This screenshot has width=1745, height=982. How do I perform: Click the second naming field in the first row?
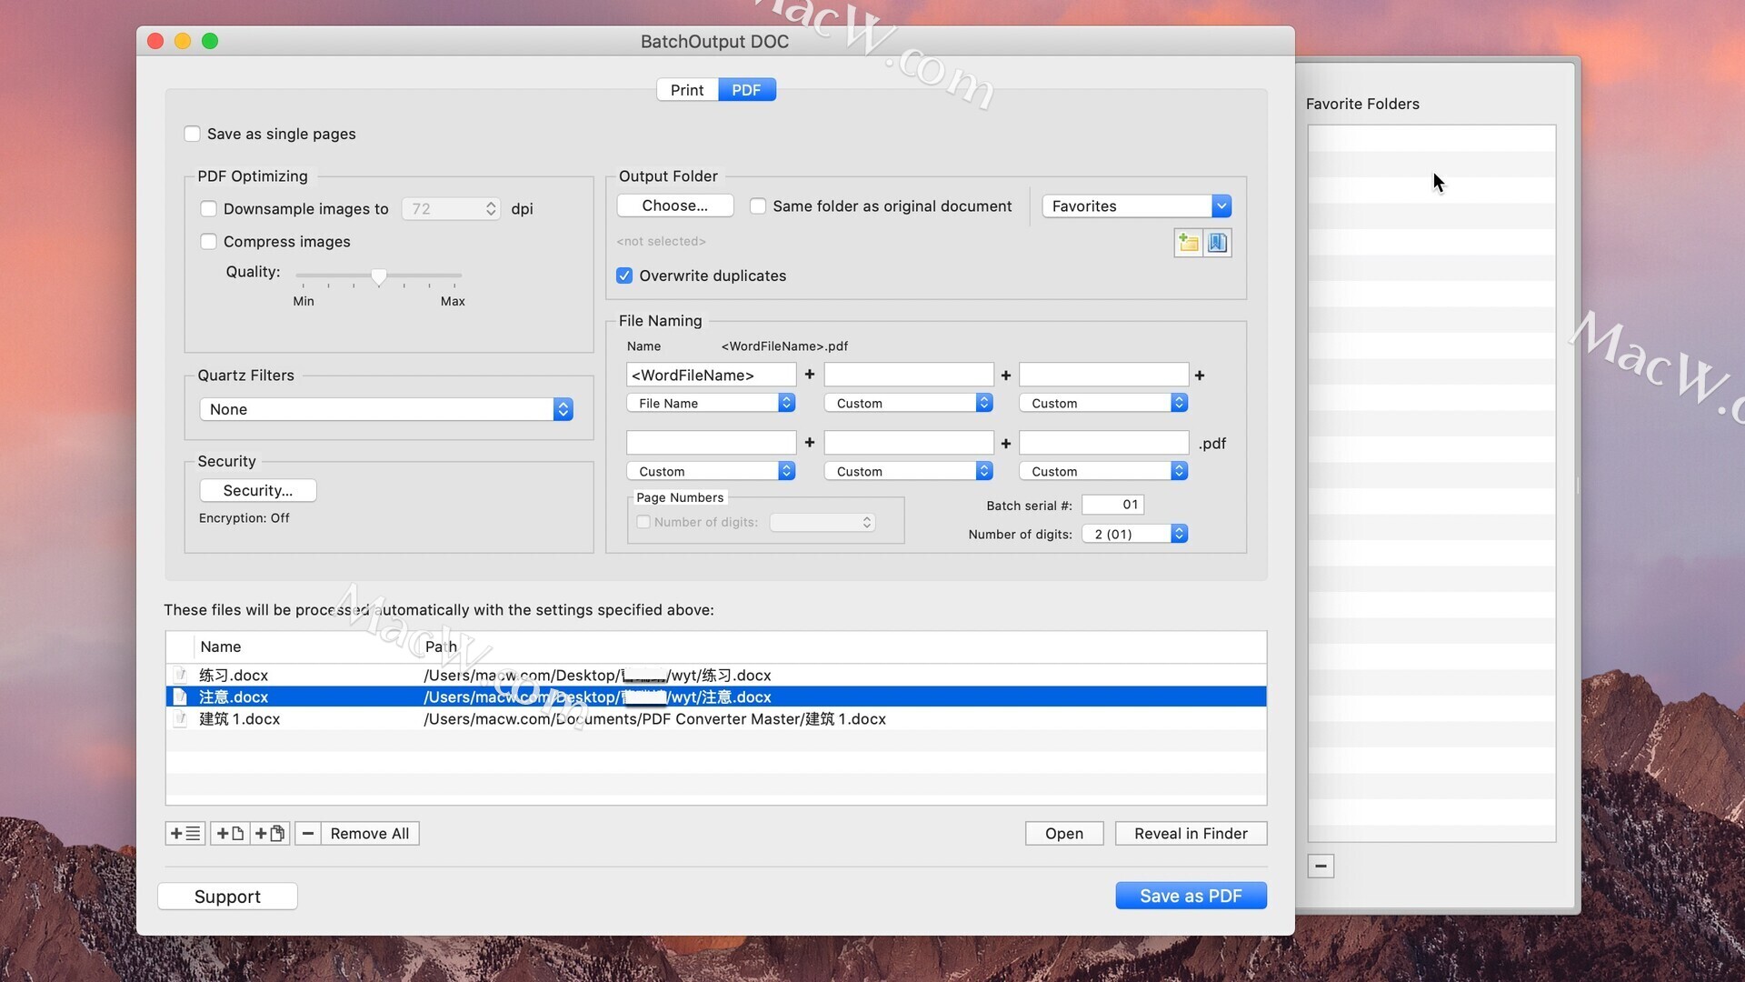tap(909, 375)
